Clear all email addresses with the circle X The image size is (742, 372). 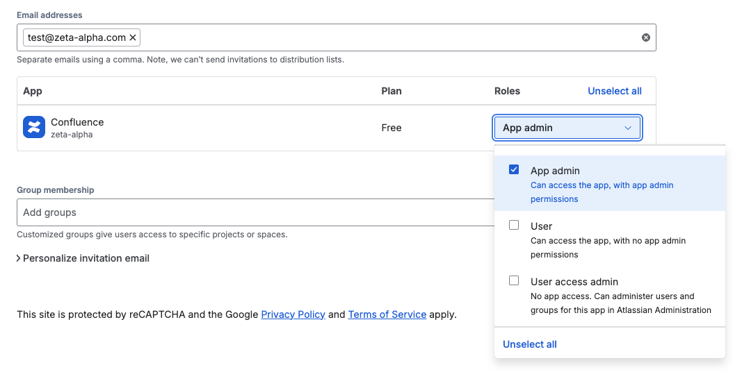[x=645, y=37]
